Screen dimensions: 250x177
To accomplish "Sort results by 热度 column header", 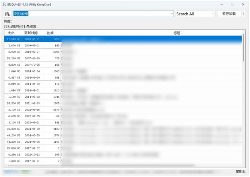I will pyautogui.click(x=50, y=33).
